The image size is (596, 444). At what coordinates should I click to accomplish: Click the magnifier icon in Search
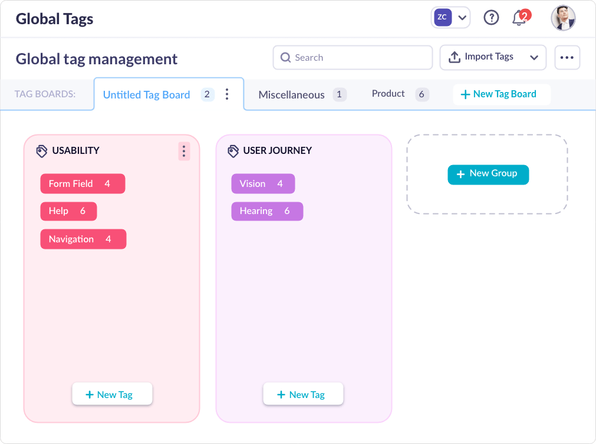pos(286,58)
